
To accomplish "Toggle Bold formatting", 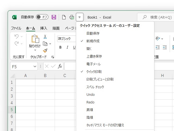I will pyautogui.click(x=60, y=47).
